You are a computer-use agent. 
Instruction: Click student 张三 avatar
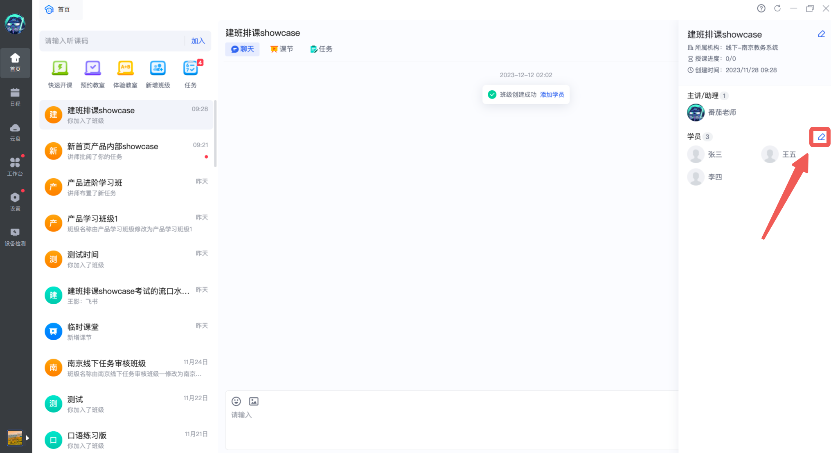click(x=696, y=155)
